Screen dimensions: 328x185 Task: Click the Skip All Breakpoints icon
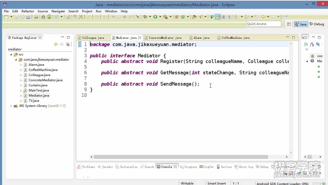[138, 17]
